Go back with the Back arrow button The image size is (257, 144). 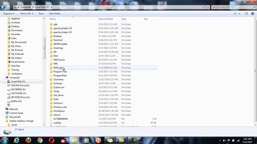[x=3, y=7]
